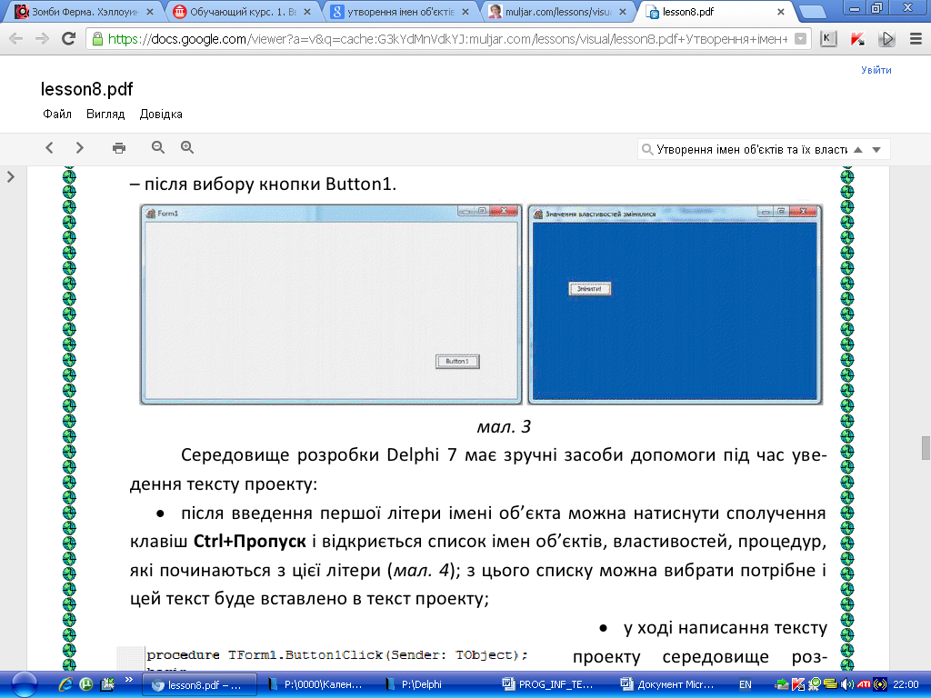Open the Файл menu
Screen dimensions: 931x698
coord(57,114)
